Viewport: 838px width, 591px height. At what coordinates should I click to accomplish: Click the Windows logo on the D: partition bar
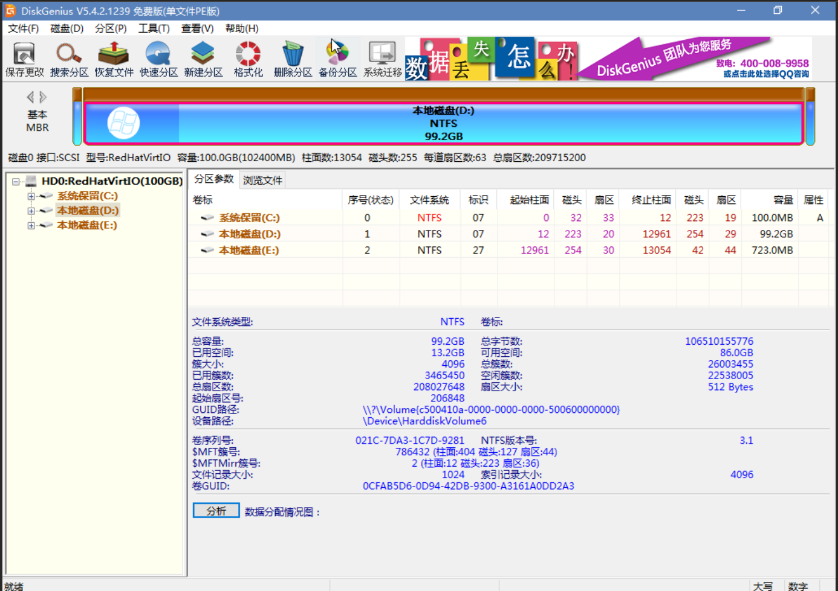click(x=123, y=123)
